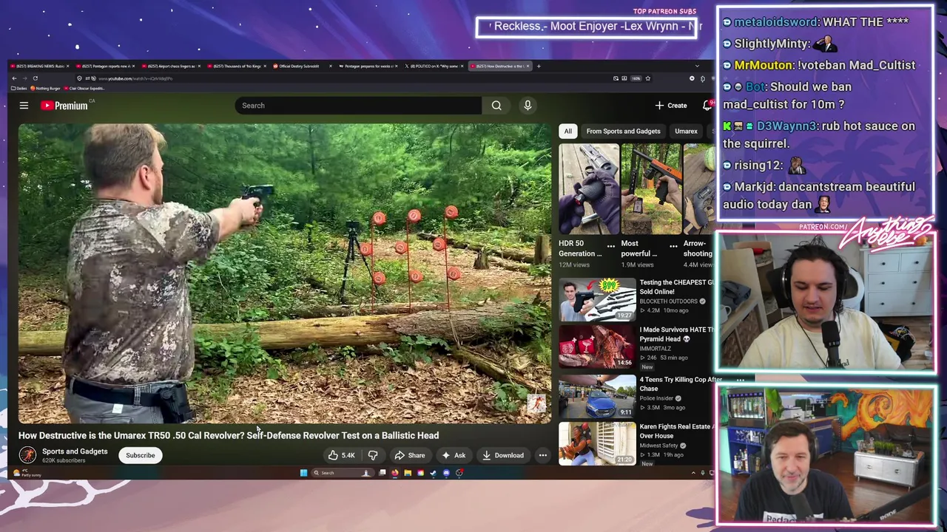Show hidden system tray icons
The height and width of the screenshot is (532, 947).
(x=693, y=473)
